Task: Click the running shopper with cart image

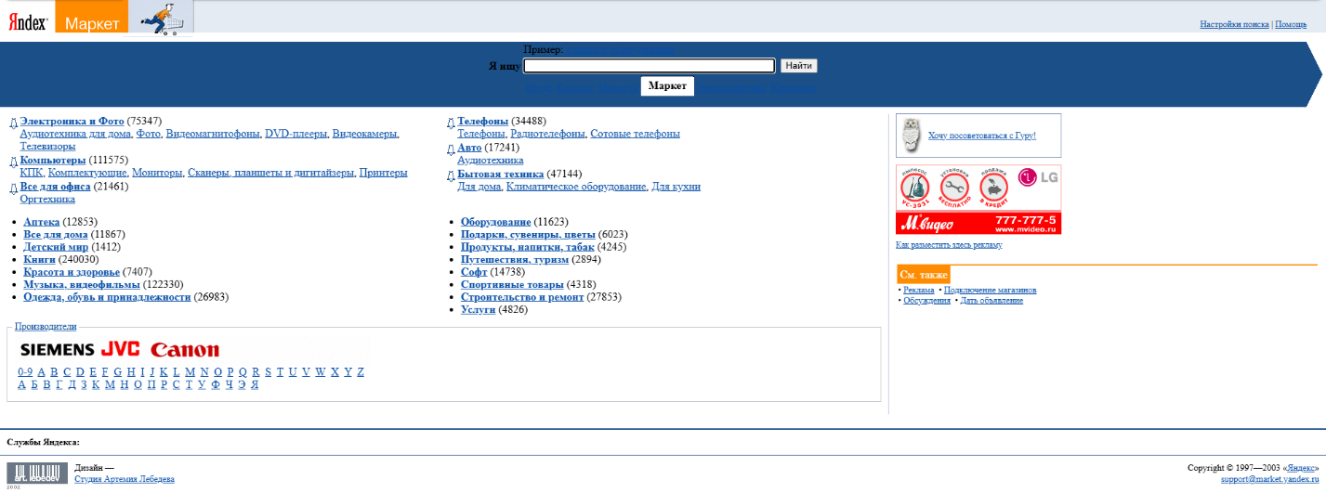Action: pos(161,18)
